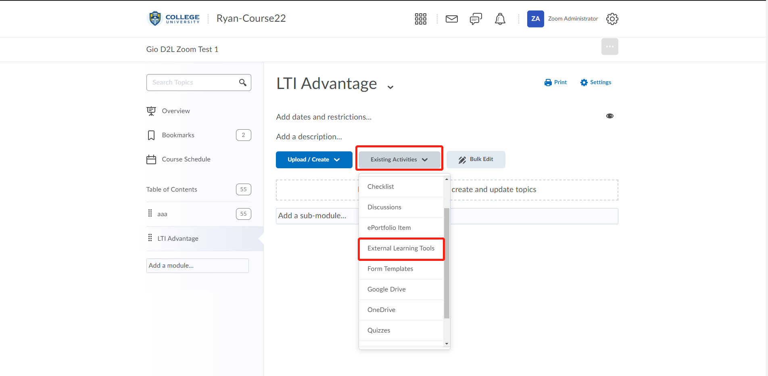The image size is (768, 376).
Task: Click the menu scrollbar up arrow
Action: [x=447, y=179]
